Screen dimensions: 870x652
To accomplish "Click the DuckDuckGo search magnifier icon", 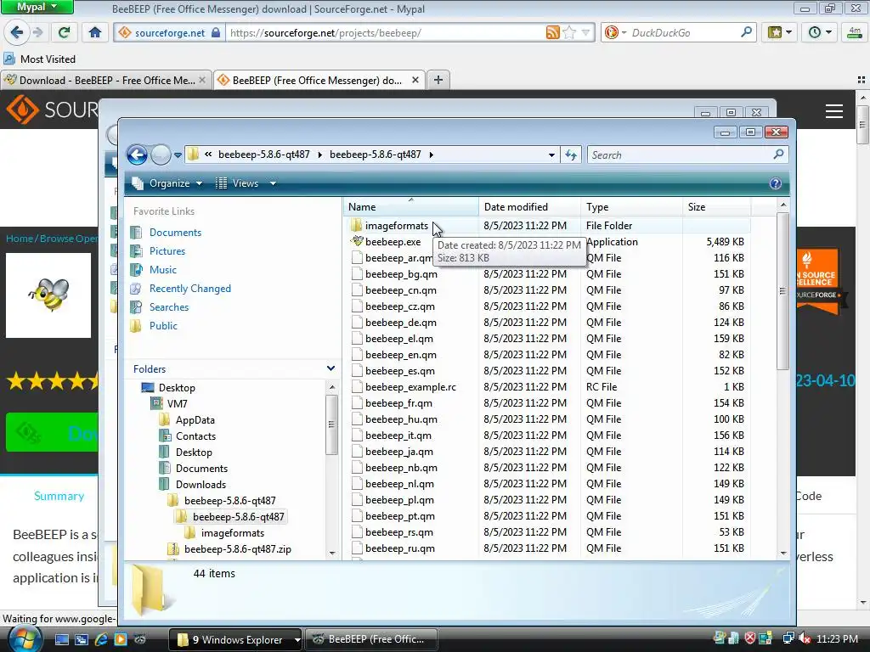I will click(x=746, y=33).
